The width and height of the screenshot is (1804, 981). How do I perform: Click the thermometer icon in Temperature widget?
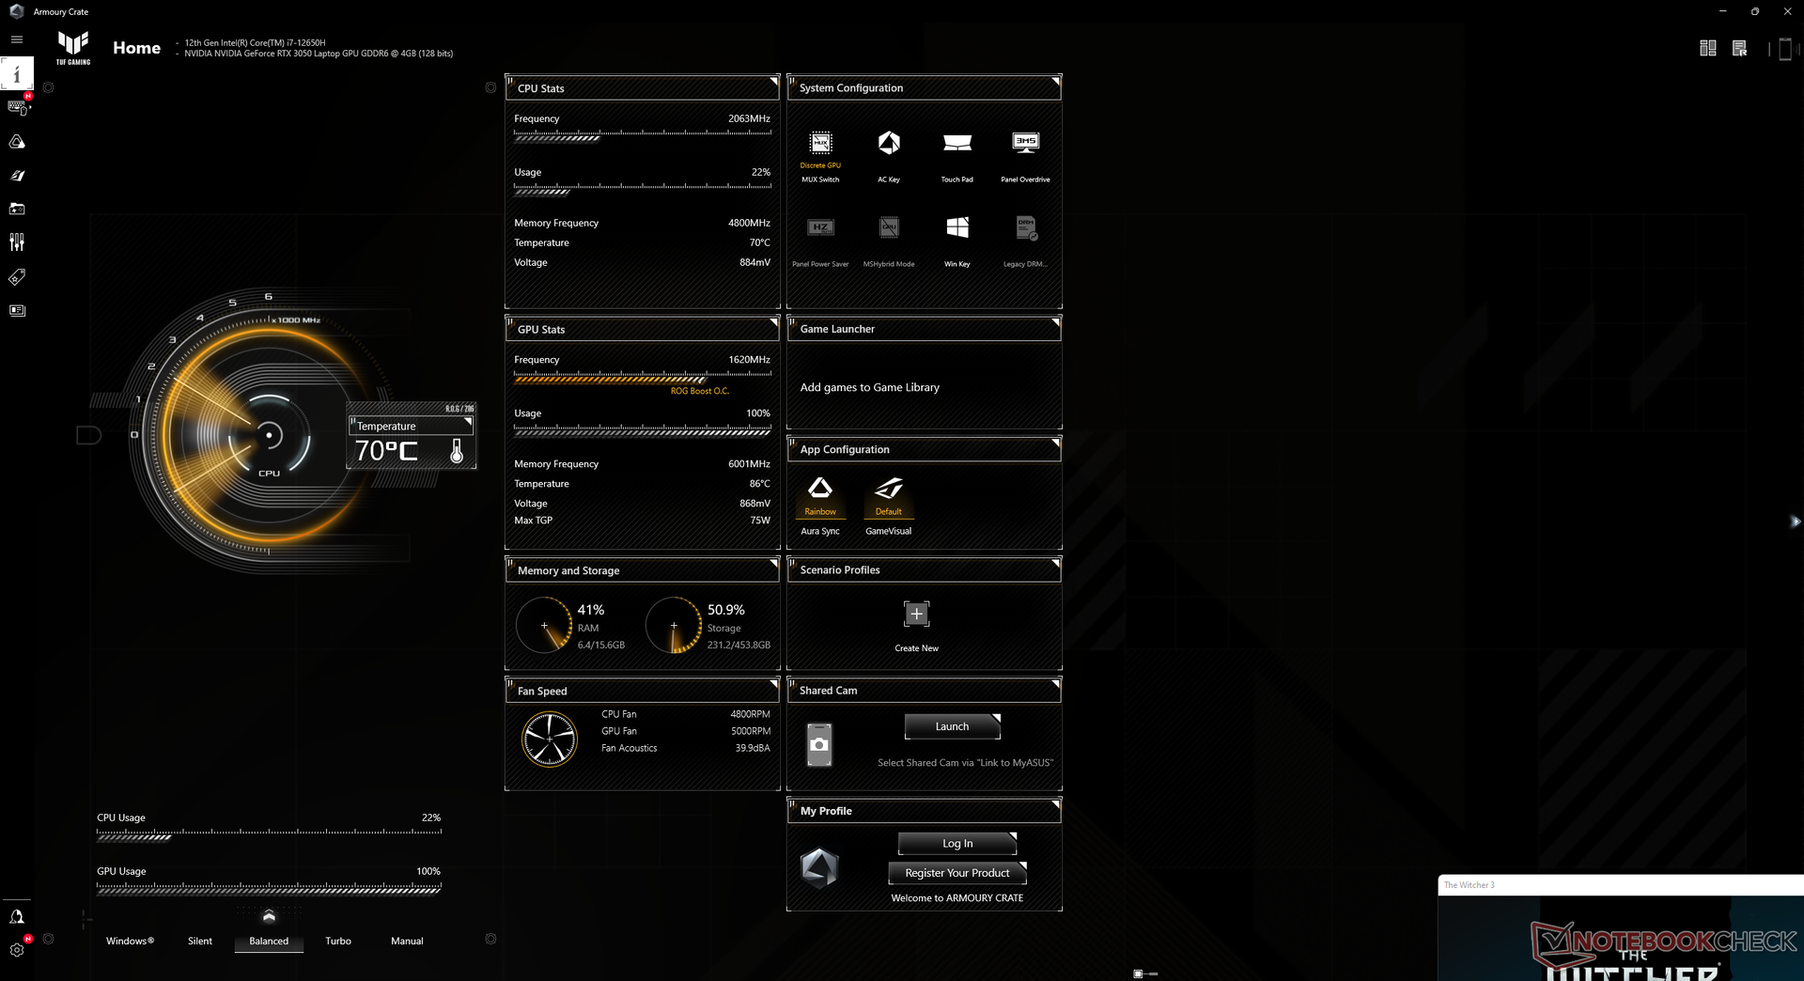[x=457, y=451]
